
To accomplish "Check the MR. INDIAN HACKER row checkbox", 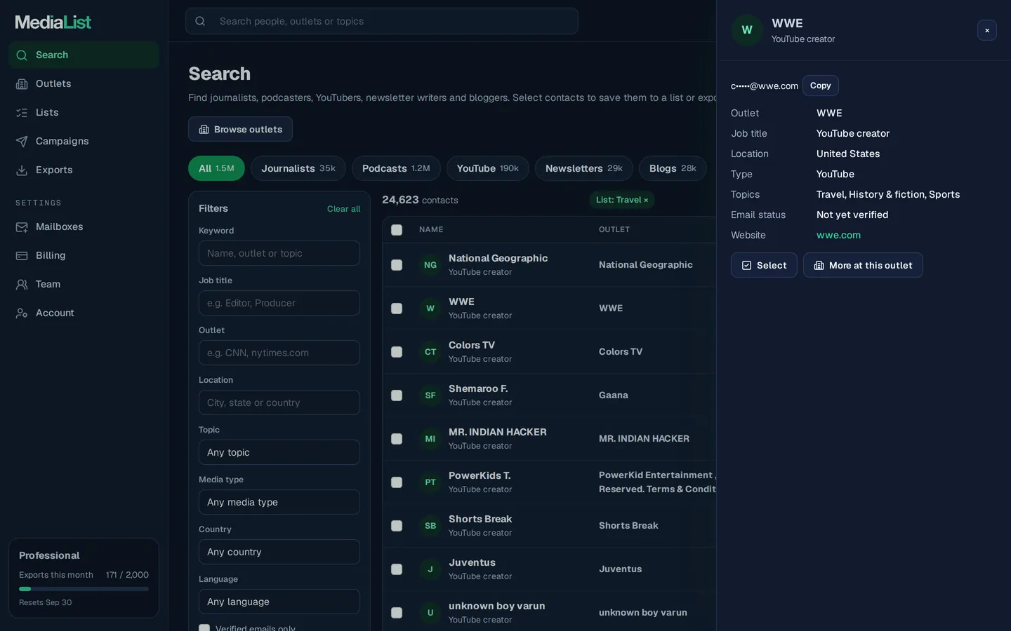I will 397,439.
